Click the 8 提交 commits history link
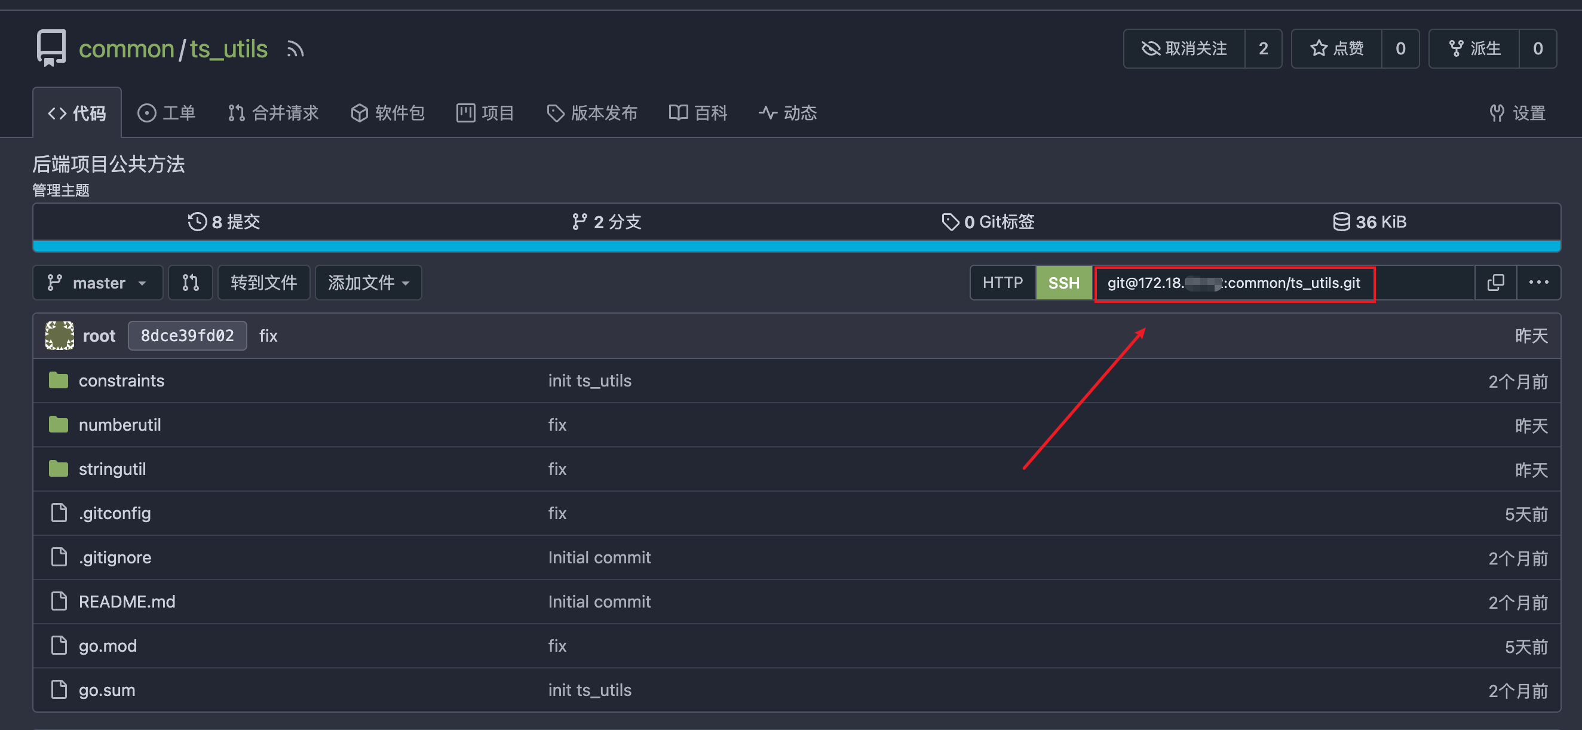This screenshot has height=730, width=1582. 224,222
